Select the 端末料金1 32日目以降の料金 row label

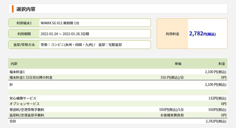pos(31,77)
